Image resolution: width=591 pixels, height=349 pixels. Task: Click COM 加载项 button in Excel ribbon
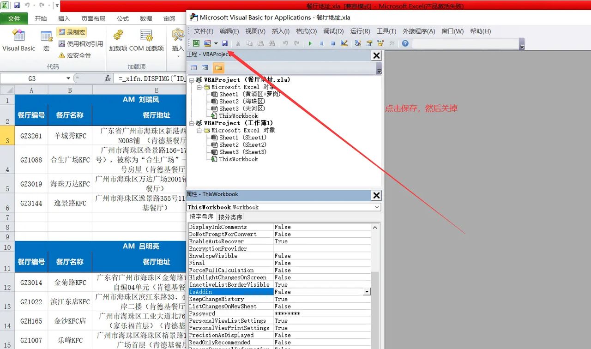146,41
